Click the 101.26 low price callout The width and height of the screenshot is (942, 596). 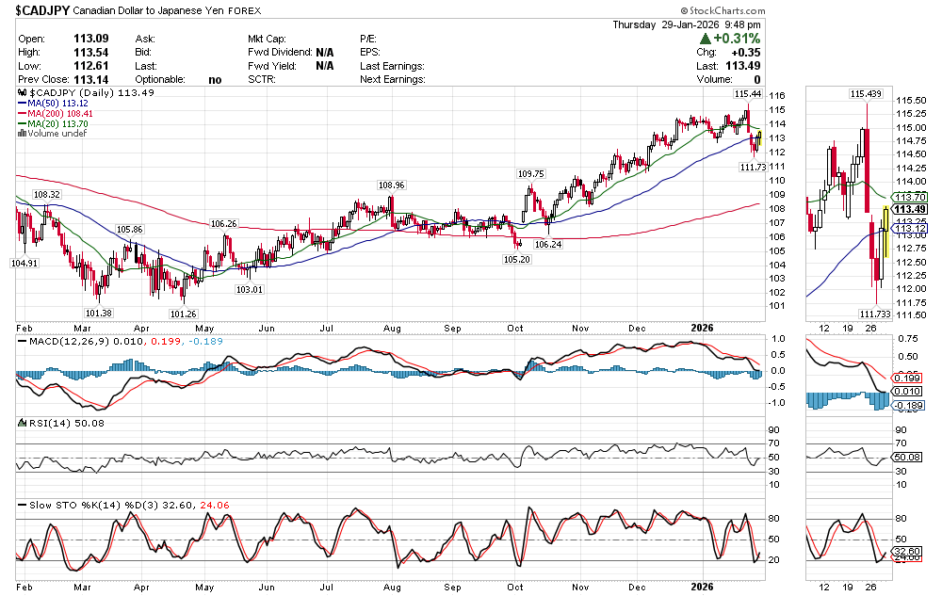click(183, 314)
